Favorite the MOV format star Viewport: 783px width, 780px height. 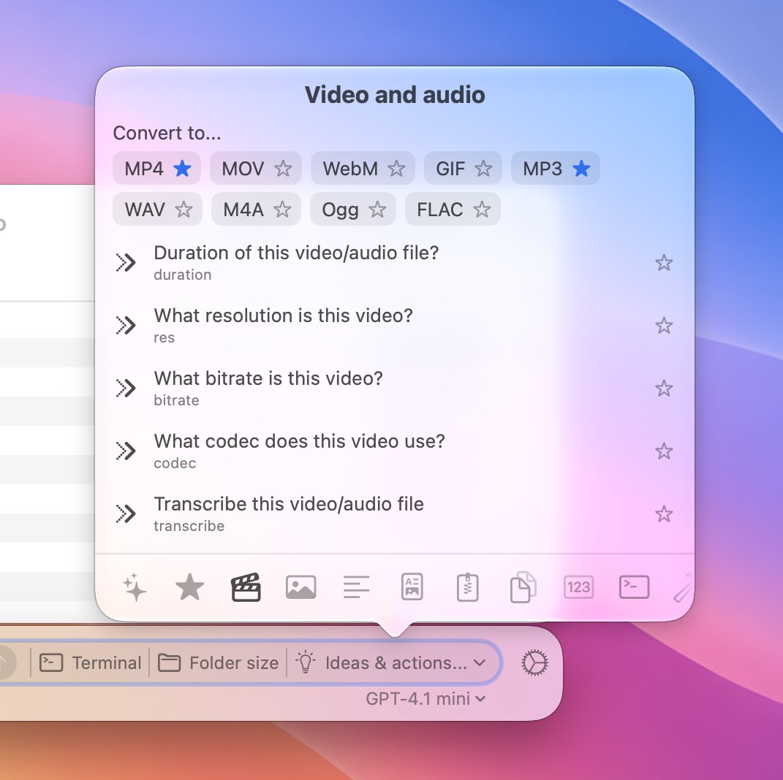283,169
